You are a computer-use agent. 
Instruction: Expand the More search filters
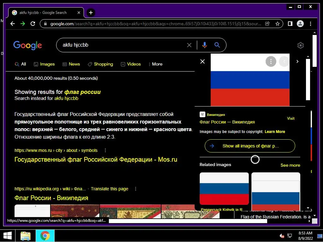155,64
